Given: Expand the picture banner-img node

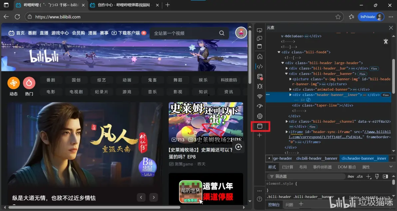Looking at the screenshot, I should pos(290,79).
